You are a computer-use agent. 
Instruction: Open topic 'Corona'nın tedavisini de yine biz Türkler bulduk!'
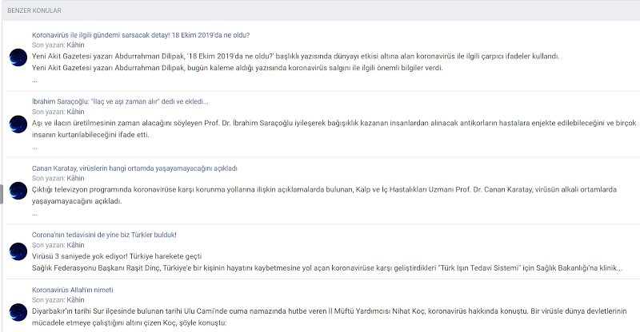[104, 235]
